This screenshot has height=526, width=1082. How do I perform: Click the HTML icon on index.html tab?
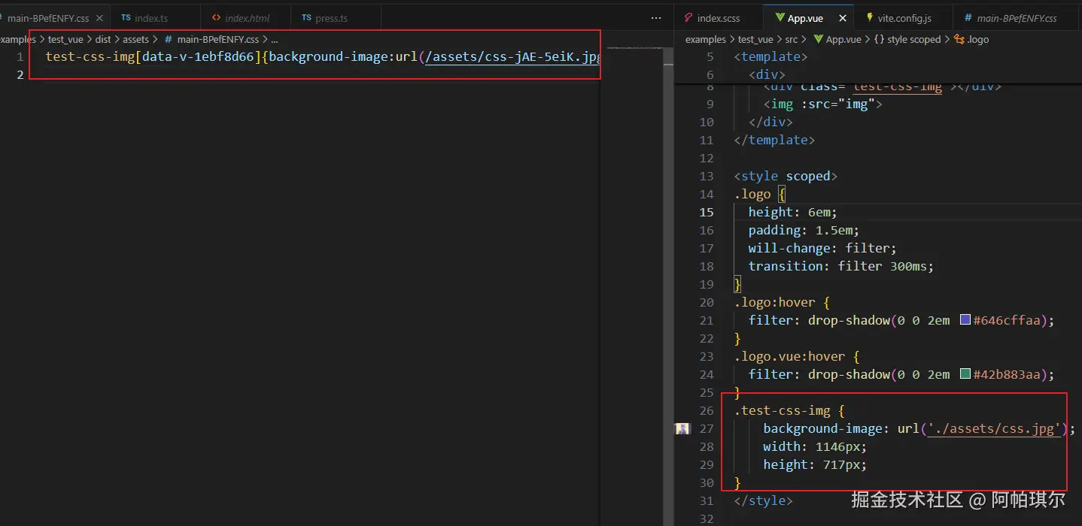point(217,18)
